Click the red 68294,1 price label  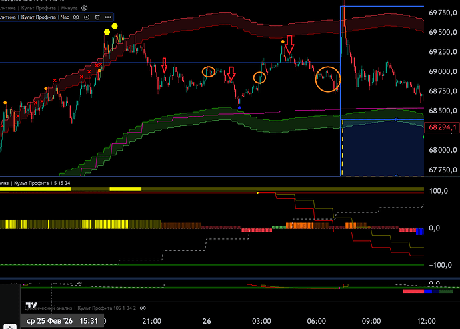443,126
